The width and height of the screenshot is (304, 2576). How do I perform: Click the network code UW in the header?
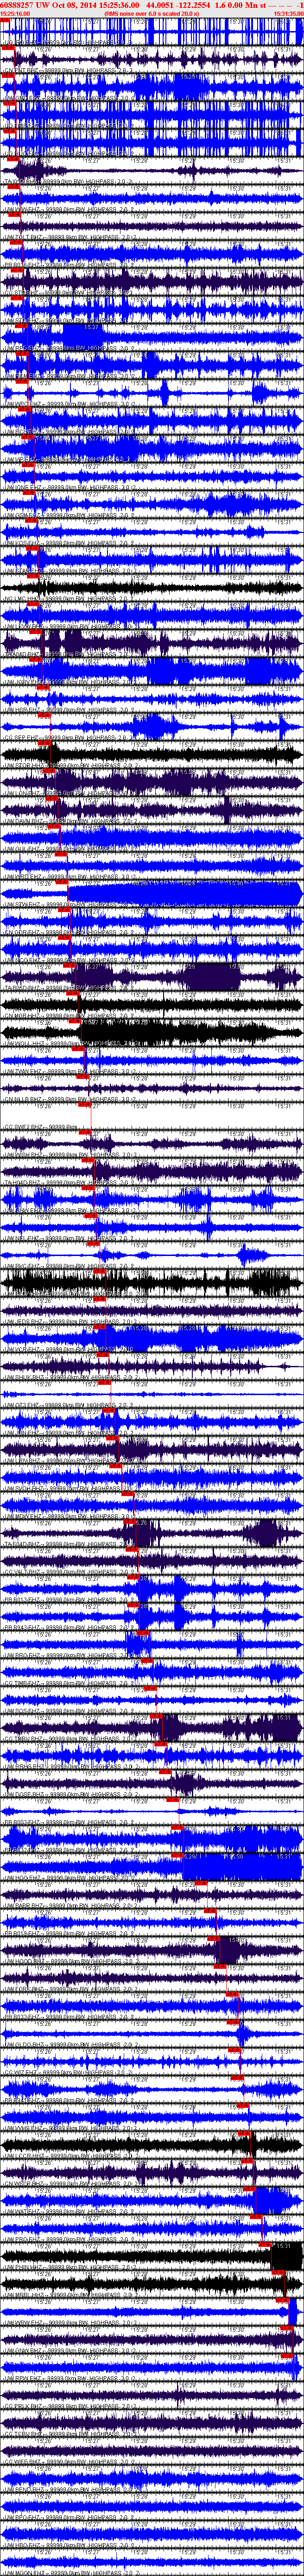click(x=44, y=5)
